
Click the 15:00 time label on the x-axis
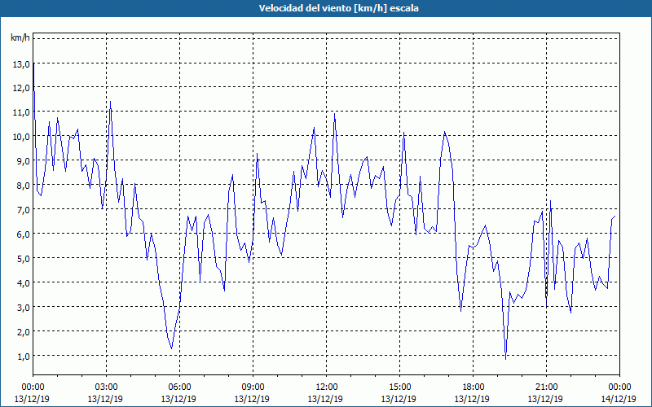[399, 387]
